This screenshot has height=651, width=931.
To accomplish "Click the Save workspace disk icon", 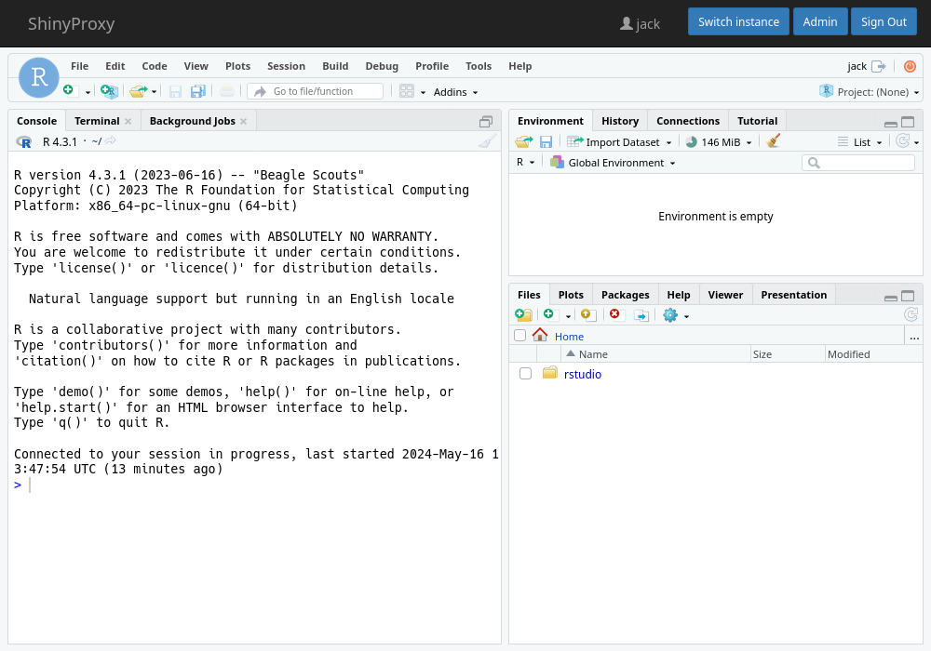I will pyautogui.click(x=546, y=141).
